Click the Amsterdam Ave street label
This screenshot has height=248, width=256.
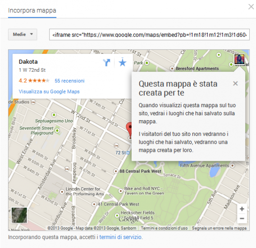(47, 174)
